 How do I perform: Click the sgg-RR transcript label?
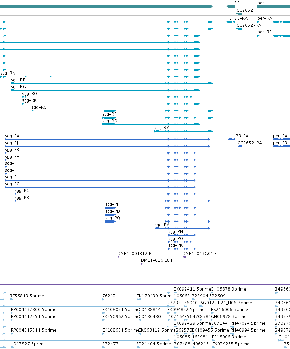18,80
